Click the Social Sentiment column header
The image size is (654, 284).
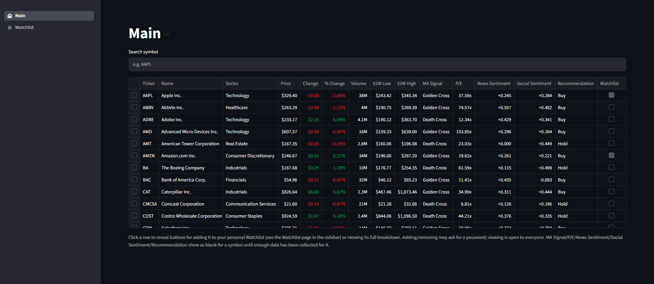pos(535,83)
